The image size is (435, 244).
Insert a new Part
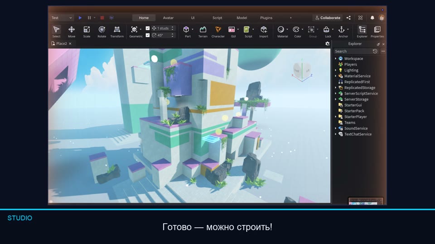[186, 29]
